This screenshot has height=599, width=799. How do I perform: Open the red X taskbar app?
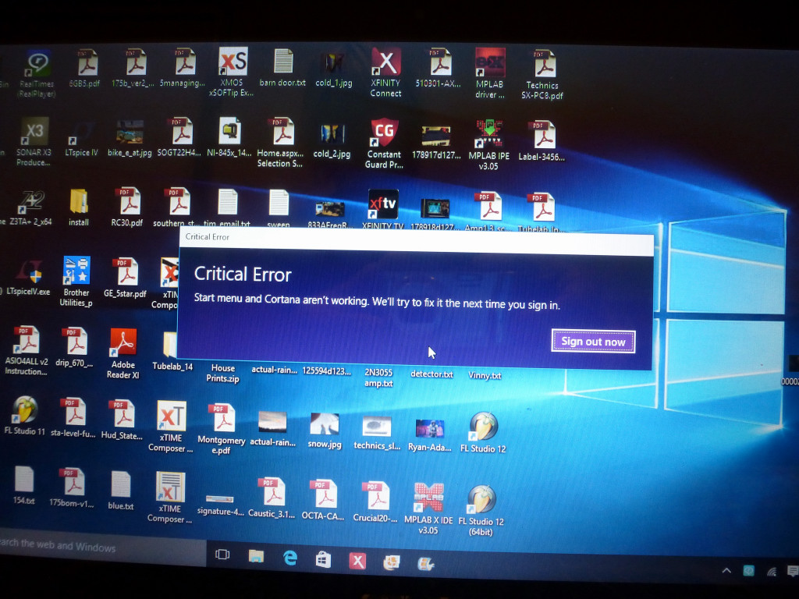tap(357, 562)
